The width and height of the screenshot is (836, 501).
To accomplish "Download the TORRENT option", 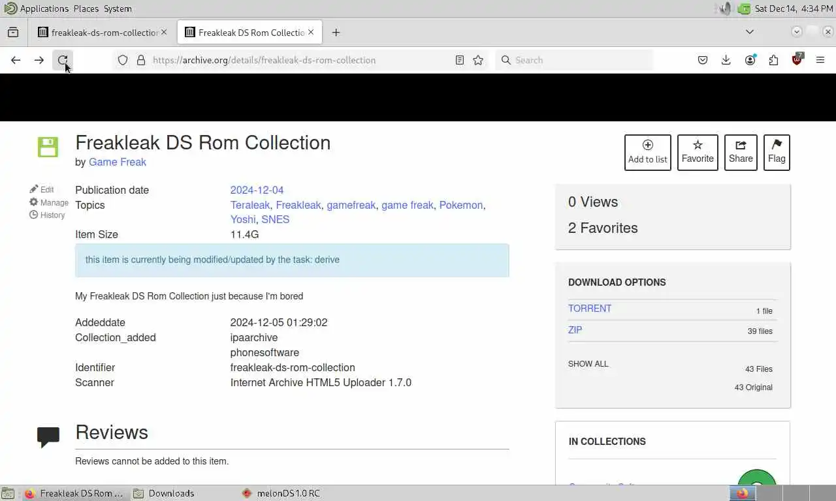I will 590,309.
